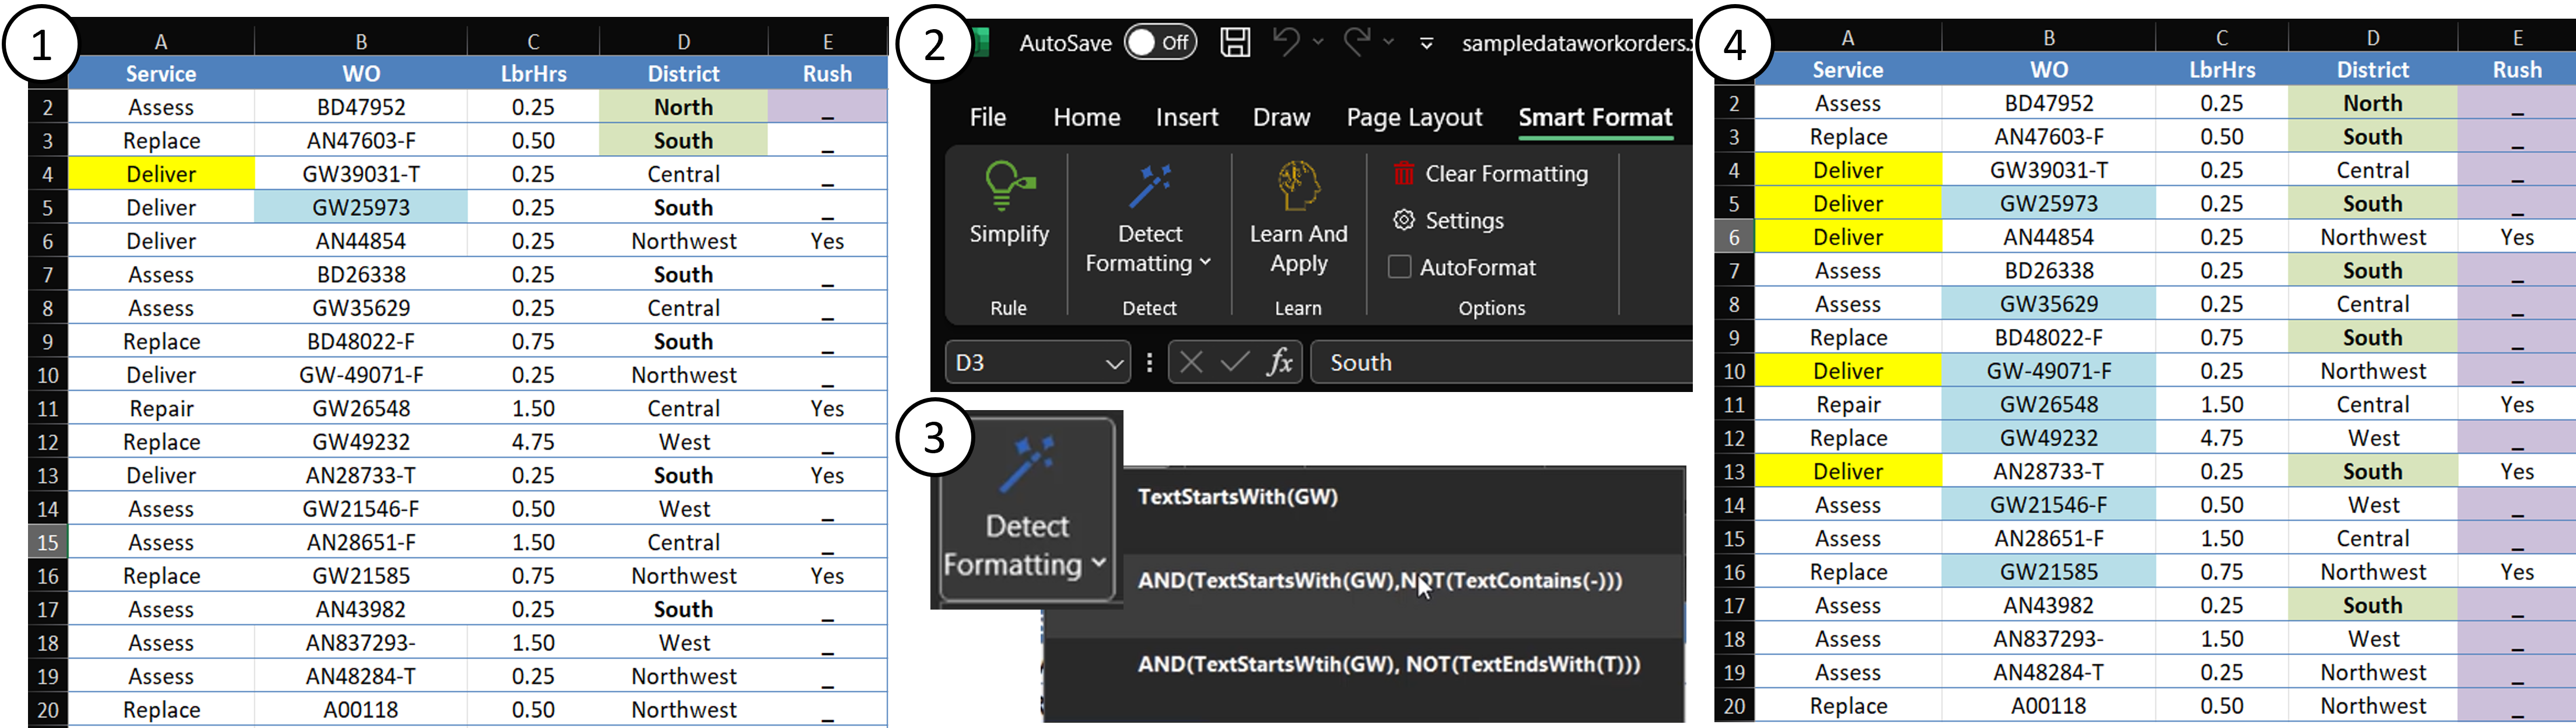Open Settings gear in Options group

pyautogui.click(x=1404, y=220)
